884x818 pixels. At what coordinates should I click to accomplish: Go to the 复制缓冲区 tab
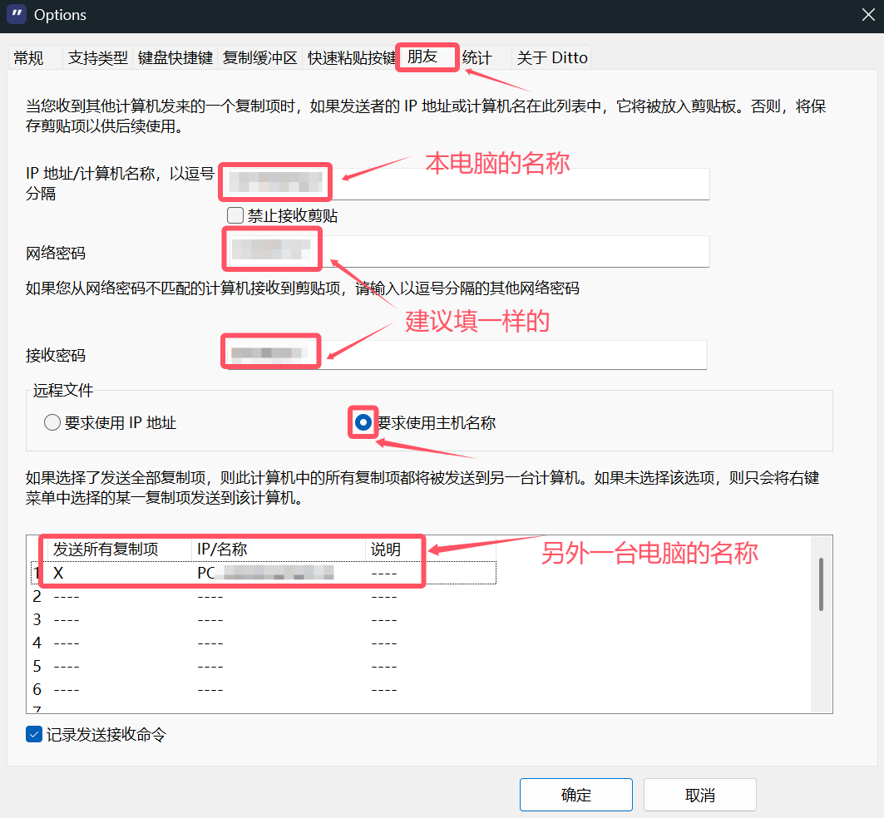click(259, 58)
